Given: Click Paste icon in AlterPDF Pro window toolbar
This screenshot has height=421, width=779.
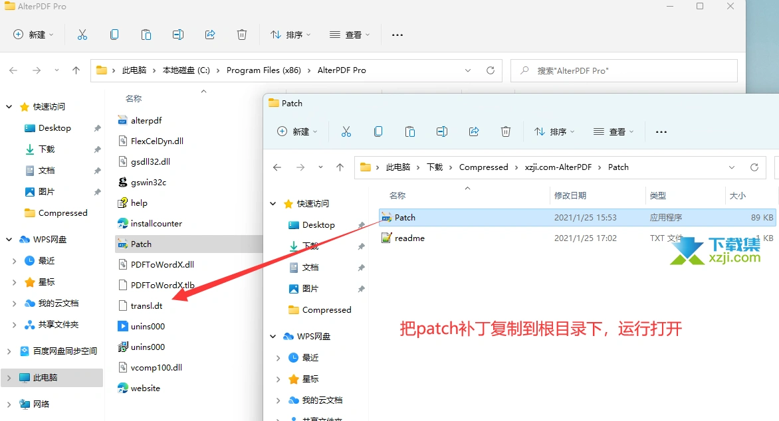Looking at the screenshot, I should (146, 35).
